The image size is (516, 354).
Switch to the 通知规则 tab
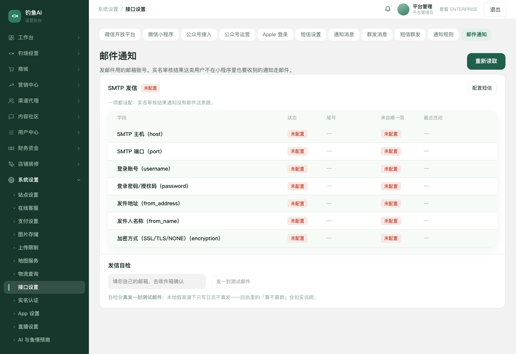pos(443,35)
